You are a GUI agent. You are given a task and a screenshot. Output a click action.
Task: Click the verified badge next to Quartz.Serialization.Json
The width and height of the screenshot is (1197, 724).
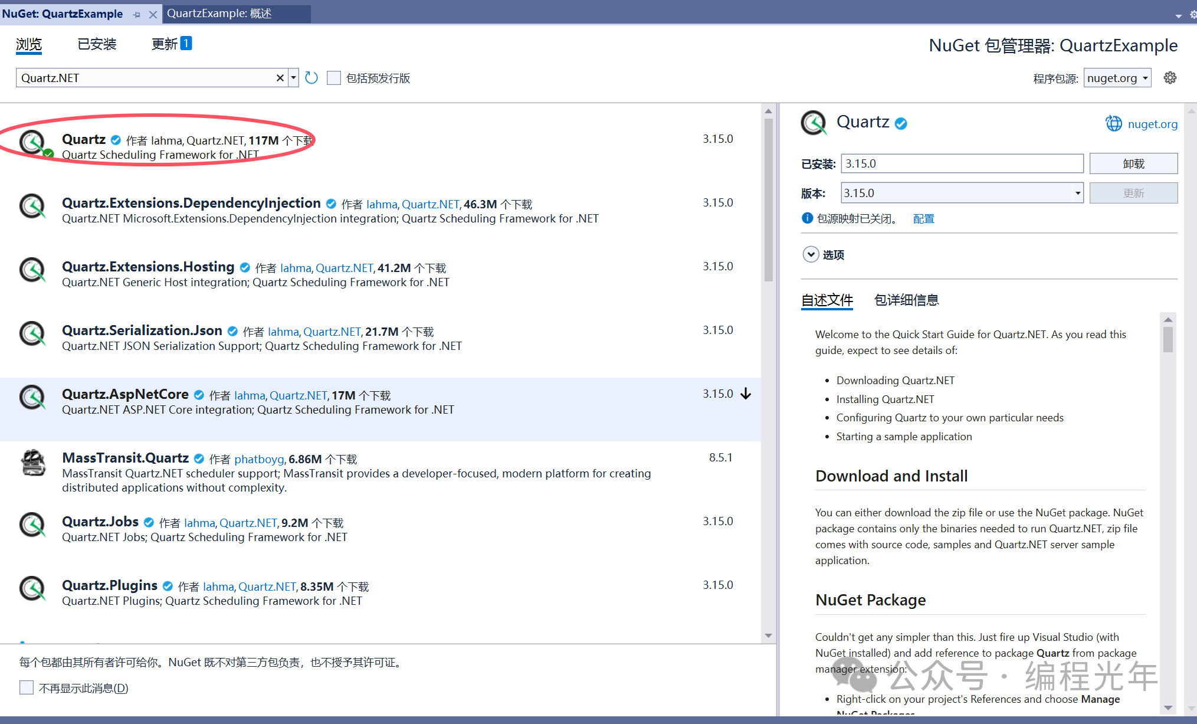point(232,331)
